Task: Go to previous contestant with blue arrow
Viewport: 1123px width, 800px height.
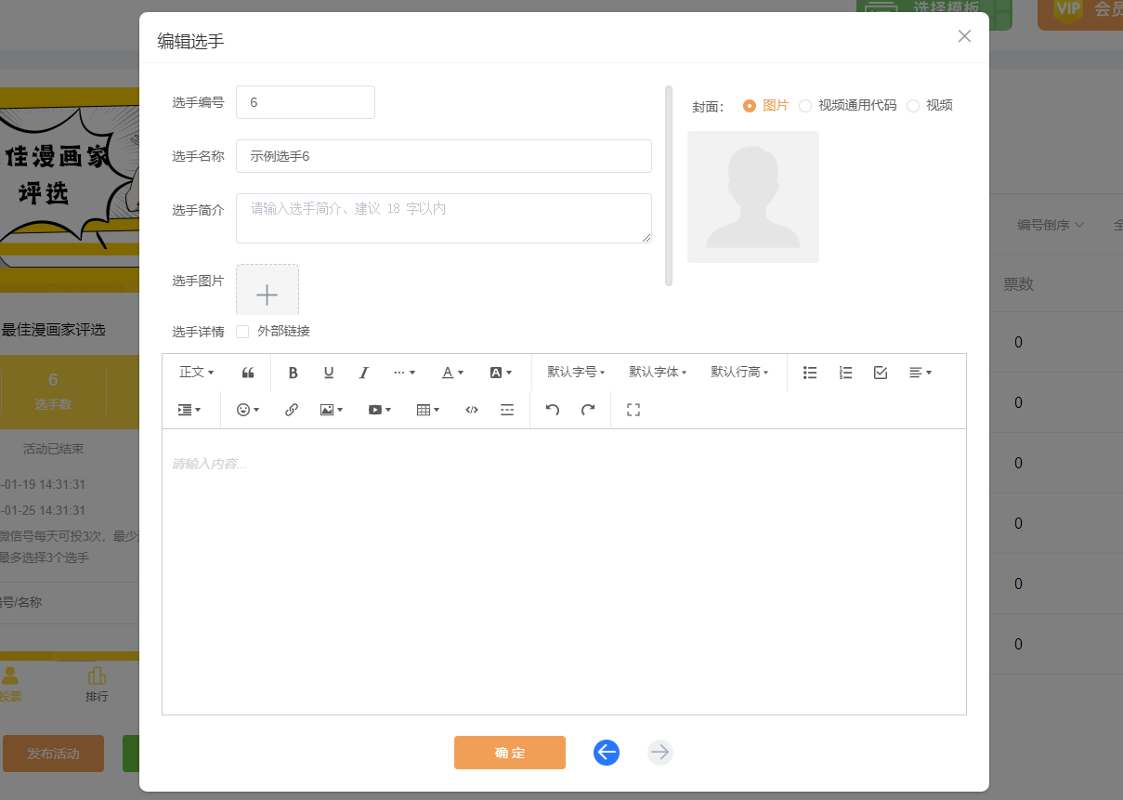Action: pyautogui.click(x=607, y=753)
